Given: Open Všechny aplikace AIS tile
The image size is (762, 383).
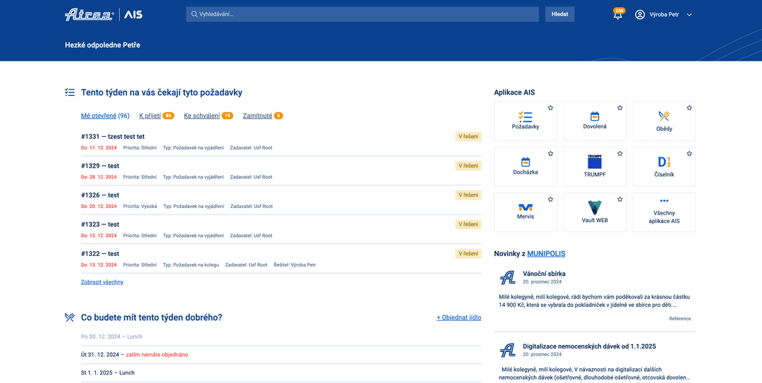Looking at the screenshot, I should 665,212.
